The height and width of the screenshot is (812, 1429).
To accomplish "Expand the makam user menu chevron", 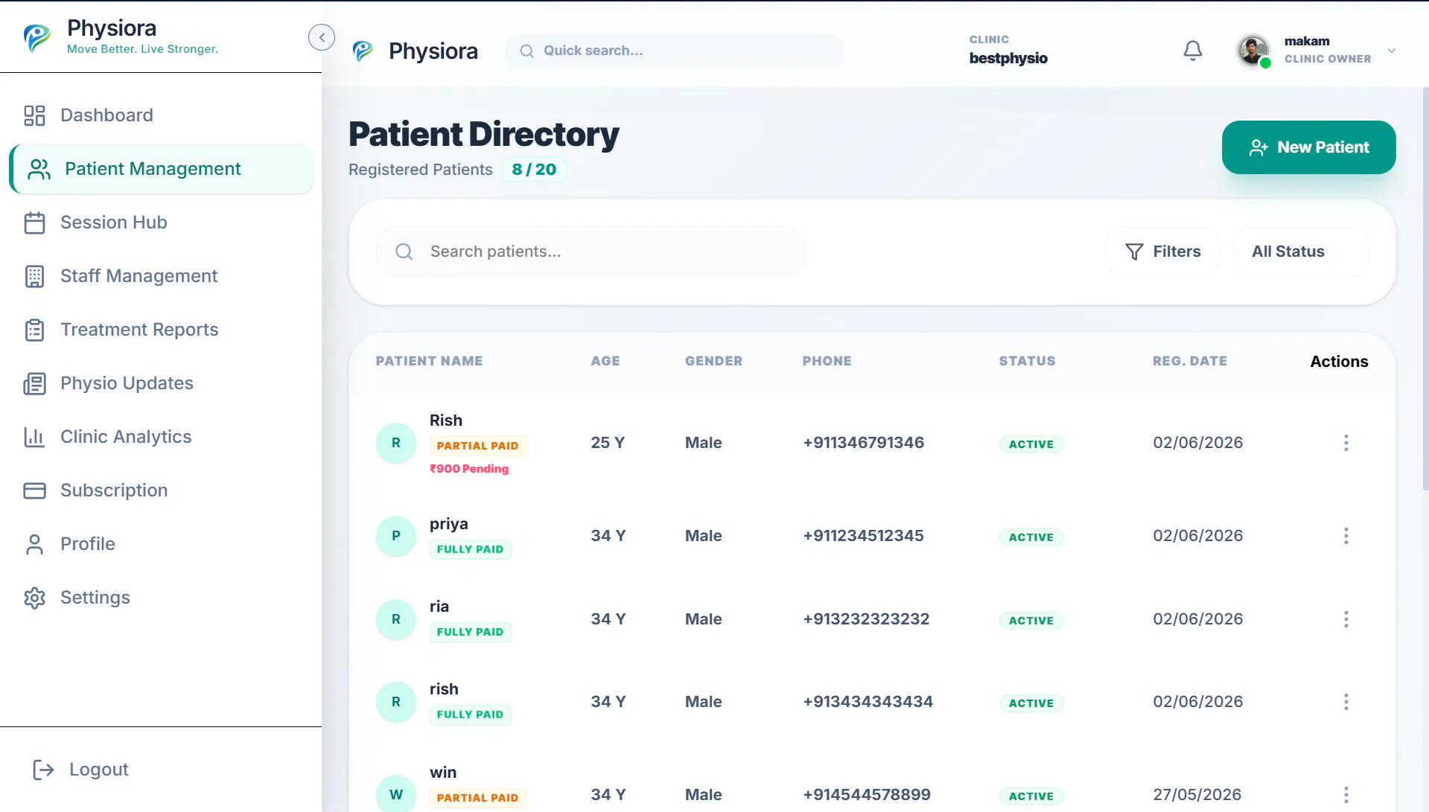I will [x=1391, y=51].
